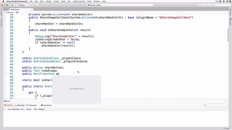Collapse code fold at line 33
Viewport: 232px width, 130px height.
14,30
